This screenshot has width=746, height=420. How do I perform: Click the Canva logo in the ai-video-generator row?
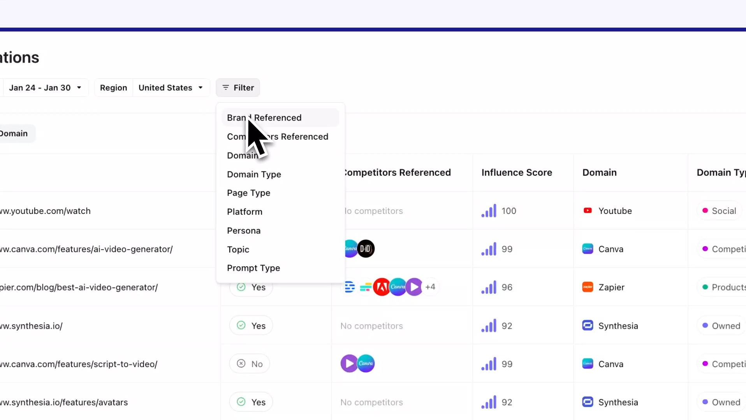588,249
